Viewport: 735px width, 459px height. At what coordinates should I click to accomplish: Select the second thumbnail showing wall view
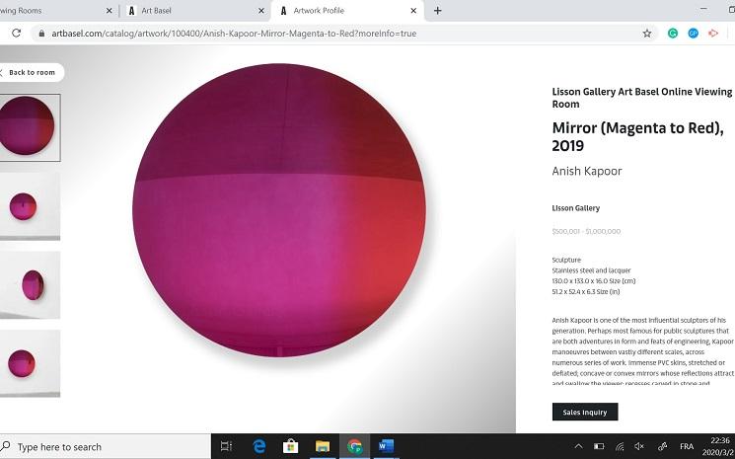pos(30,206)
